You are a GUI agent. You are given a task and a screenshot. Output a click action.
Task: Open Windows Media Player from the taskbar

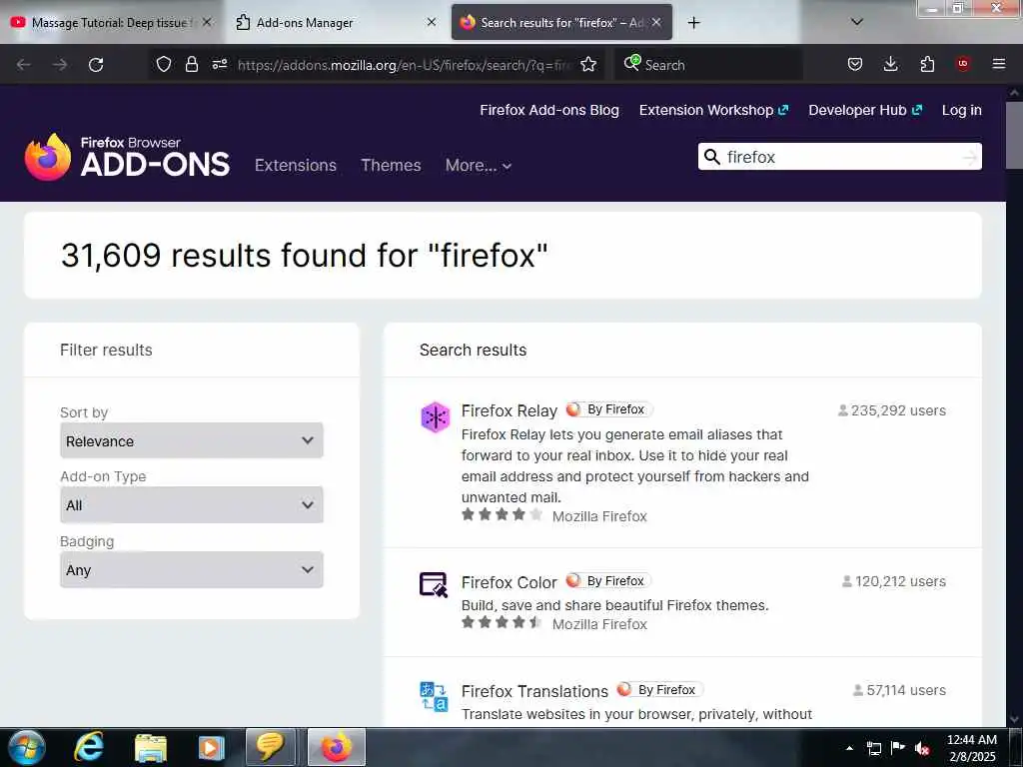tap(211, 747)
